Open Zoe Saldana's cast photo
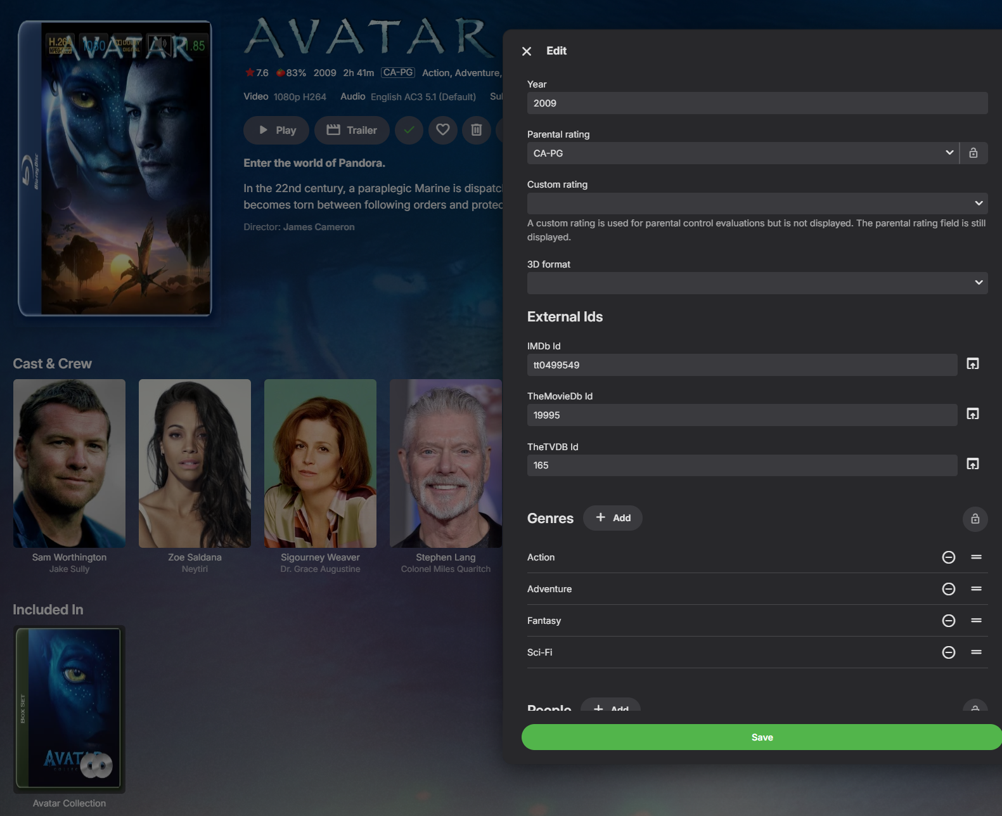The image size is (1002, 816). [195, 463]
